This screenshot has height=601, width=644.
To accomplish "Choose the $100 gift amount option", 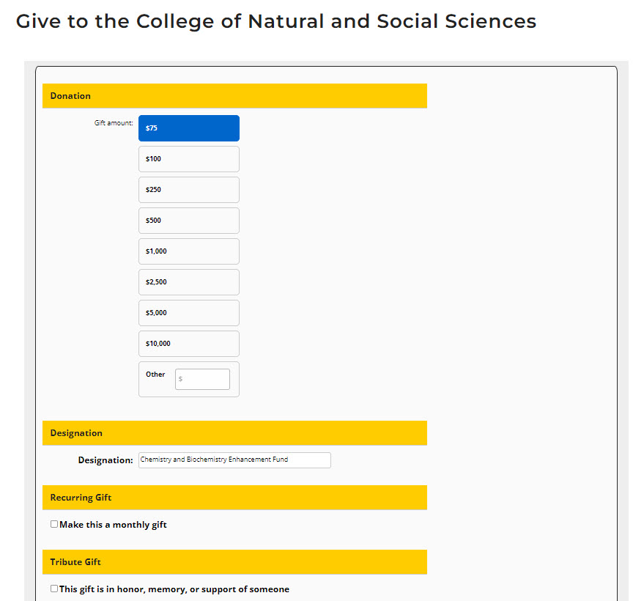I will [188, 159].
